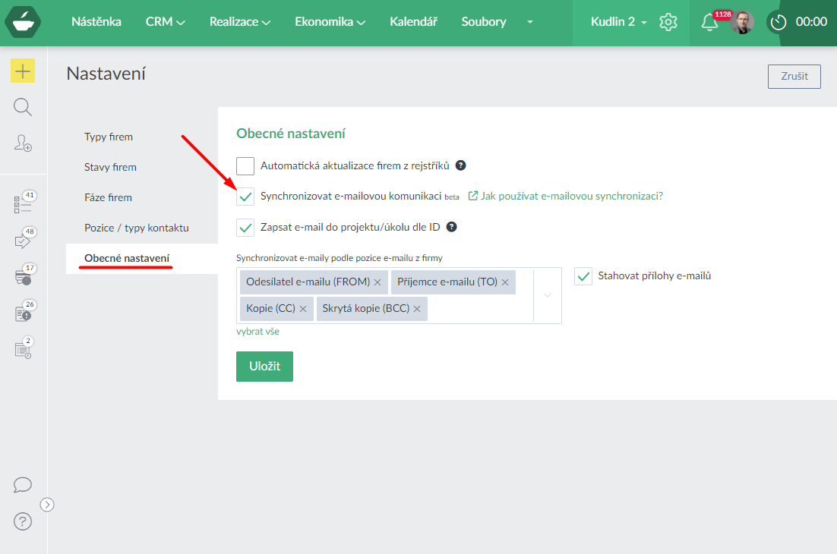Select the Typy firem settings tab
This screenshot has width=837, height=554.
pos(109,137)
